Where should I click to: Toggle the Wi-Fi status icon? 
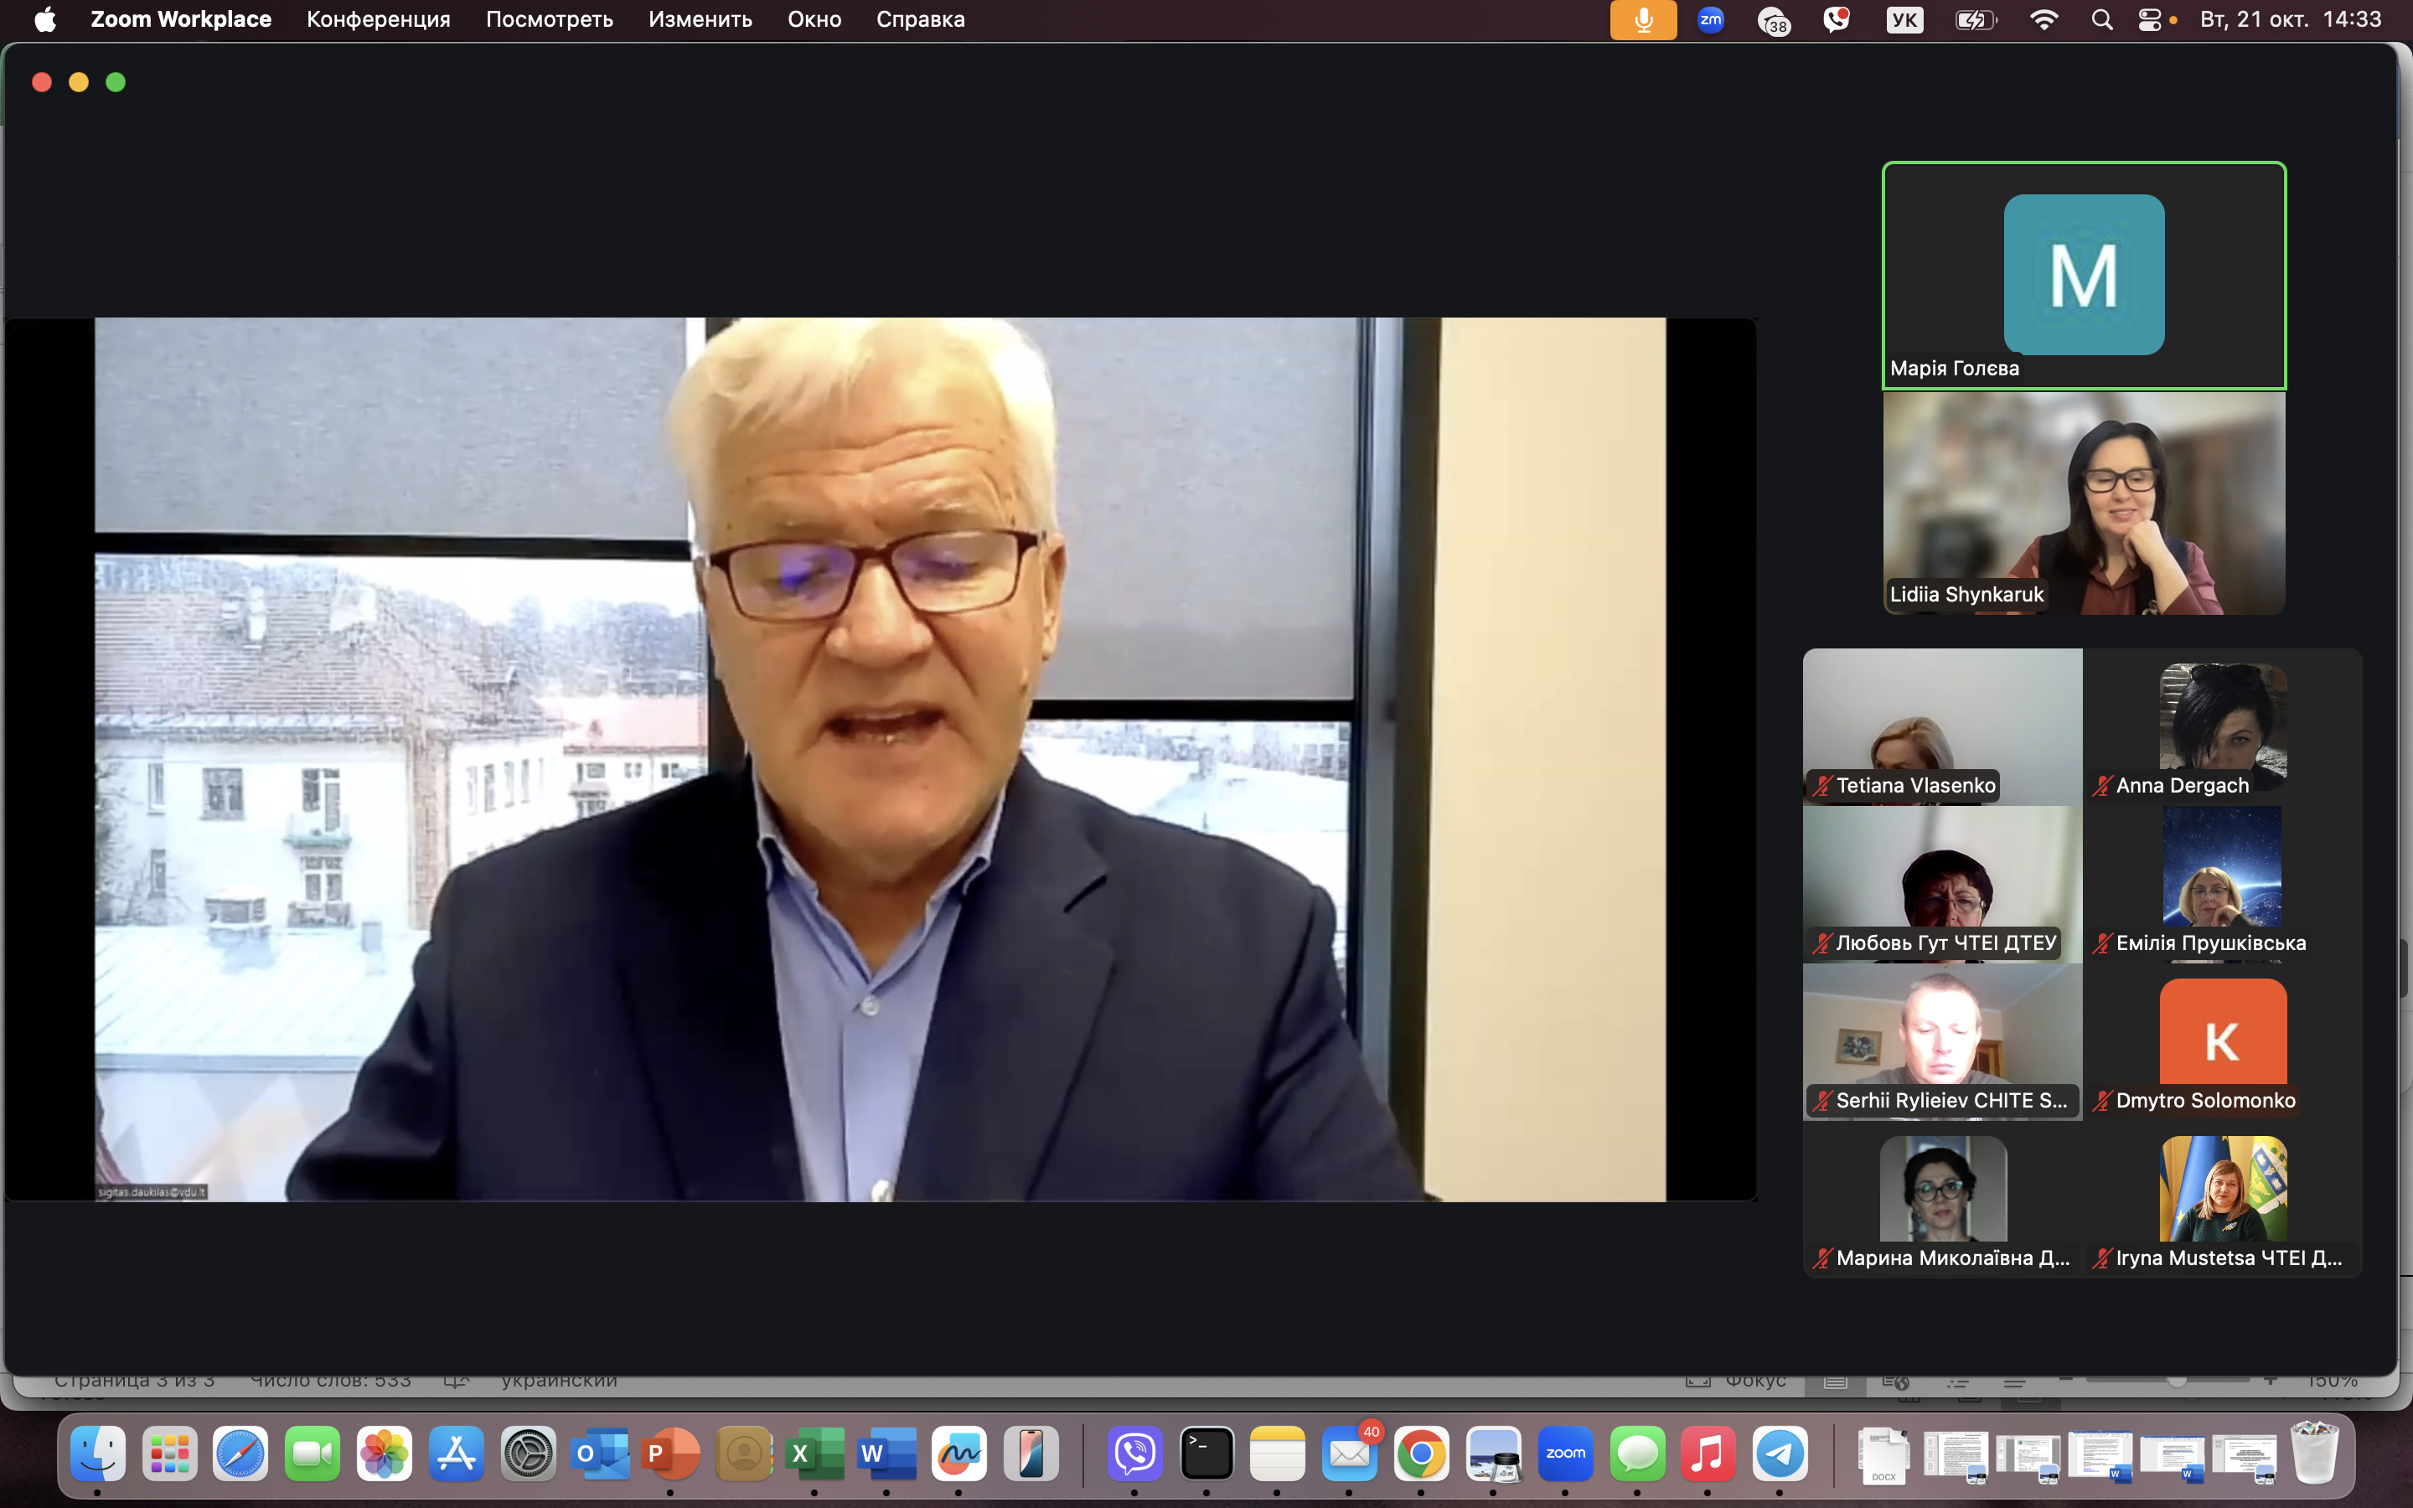tap(2043, 20)
